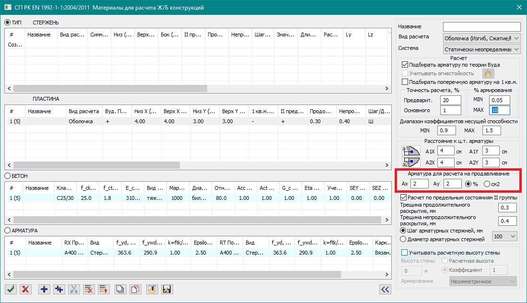
Task: Click the save diskette icon in bottom toolbar
Action: pyautogui.click(x=167, y=289)
